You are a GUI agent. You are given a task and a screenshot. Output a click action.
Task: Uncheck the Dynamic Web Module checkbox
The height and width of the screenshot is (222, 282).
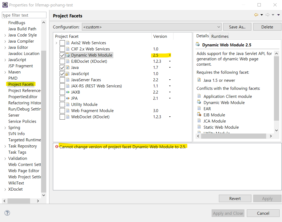point(62,55)
